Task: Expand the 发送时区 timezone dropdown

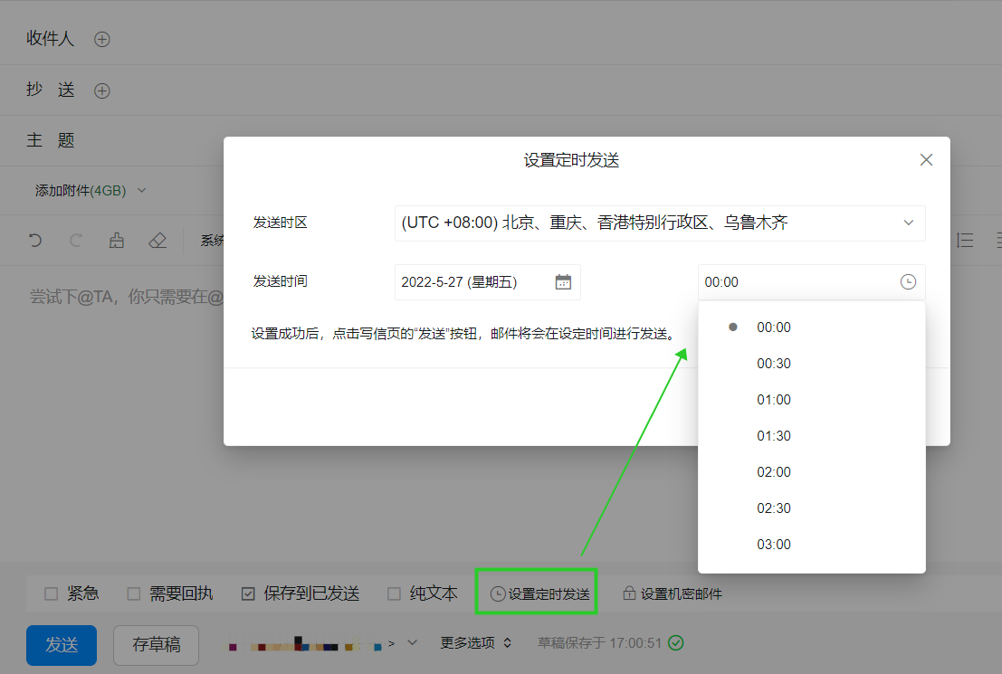Action: (x=909, y=223)
